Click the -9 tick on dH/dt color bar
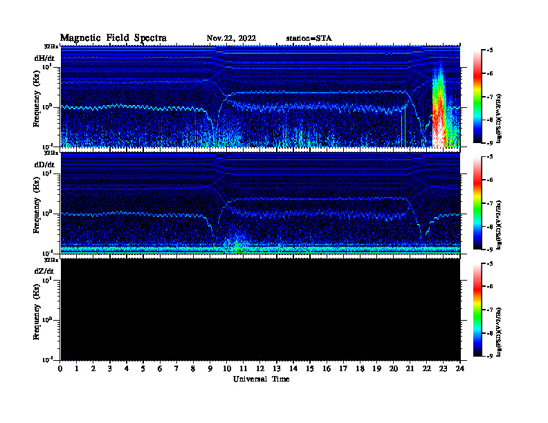Viewport: 548px width, 423px height. (x=490, y=143)
